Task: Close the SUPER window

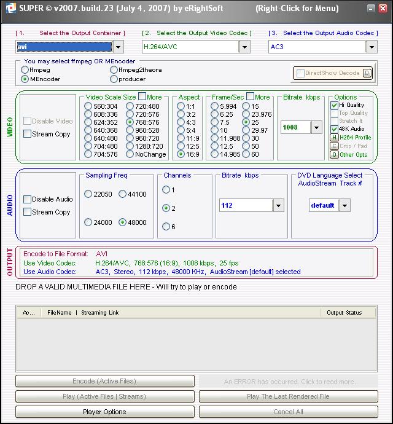Action: tap(383, 9)
